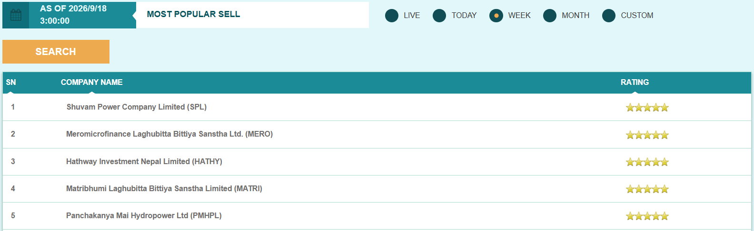The image size is (754, 231).
Task: Open Hathway Investment Nepal Limited (HATHY)
Action: coord(144,162)
